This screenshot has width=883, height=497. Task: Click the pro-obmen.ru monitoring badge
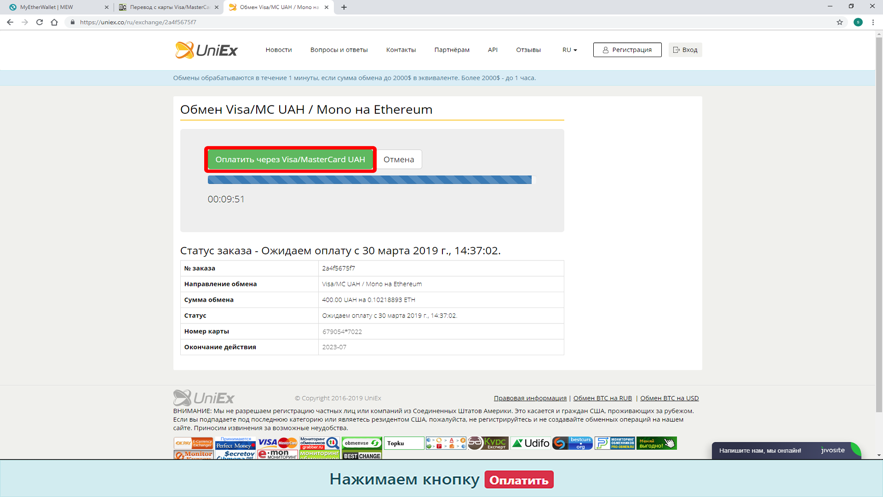615,443
